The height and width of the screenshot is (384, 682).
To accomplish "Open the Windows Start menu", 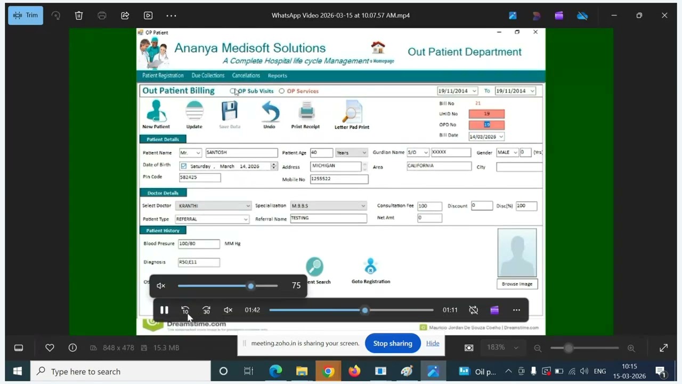I will [18, 371].
